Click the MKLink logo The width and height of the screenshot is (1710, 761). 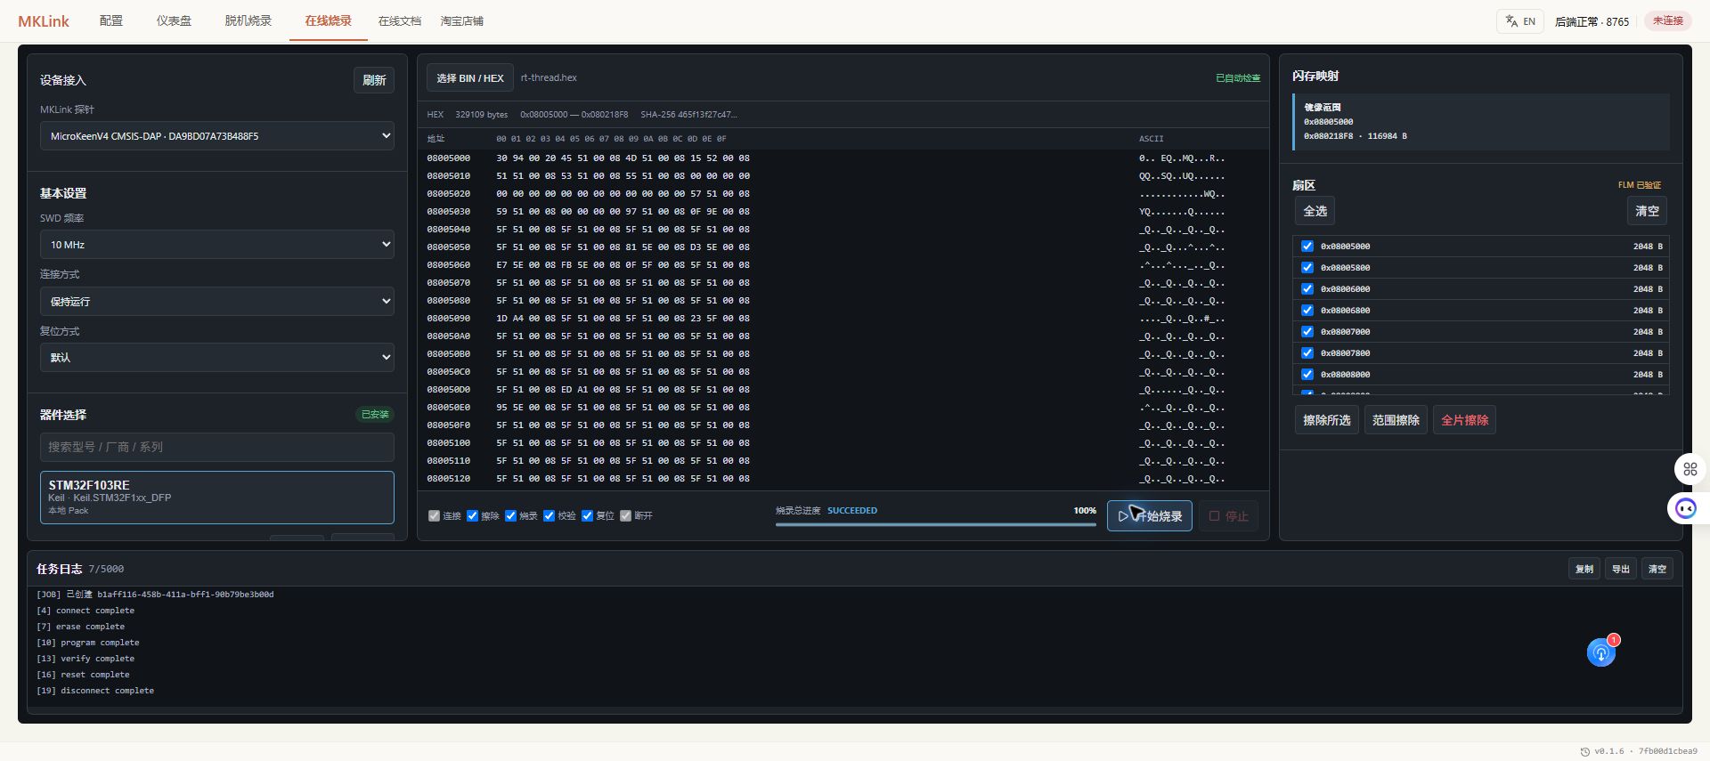44,21
